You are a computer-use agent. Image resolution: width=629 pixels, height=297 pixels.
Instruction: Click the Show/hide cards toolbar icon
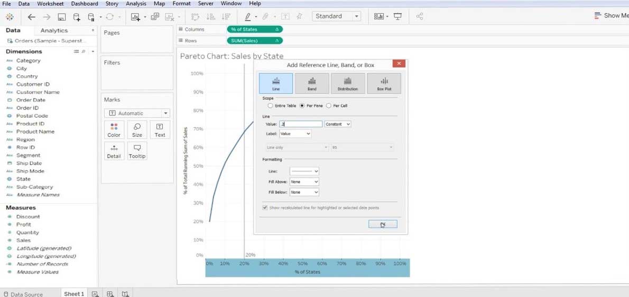click(378, 17)
